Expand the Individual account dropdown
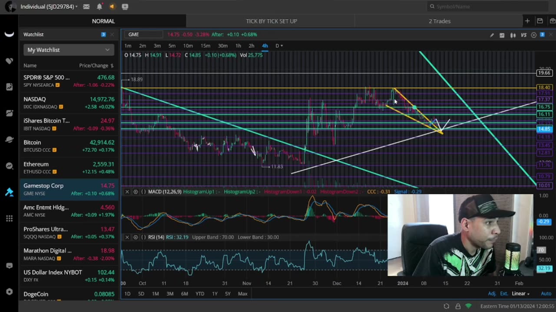The image size is (556, 312). [x=49, y=6]
